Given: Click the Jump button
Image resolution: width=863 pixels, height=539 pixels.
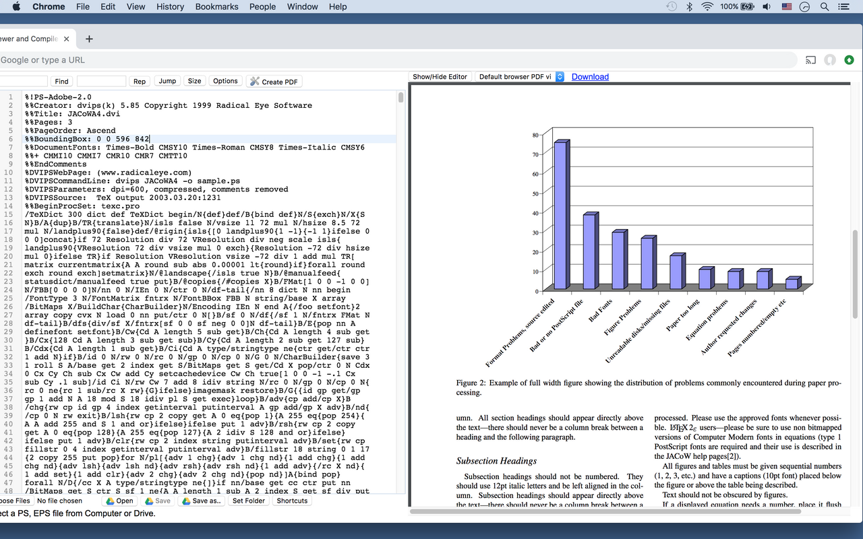Looking at the screenshot, I should [x=167, y=81].
